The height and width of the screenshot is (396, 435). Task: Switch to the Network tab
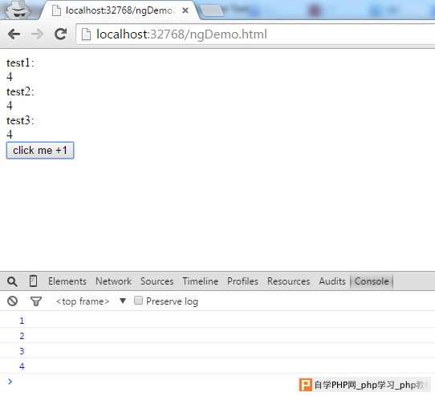pos(113,281)
